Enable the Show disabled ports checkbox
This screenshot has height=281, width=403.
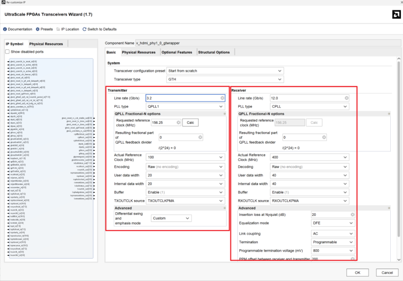[x=7, y=52]
